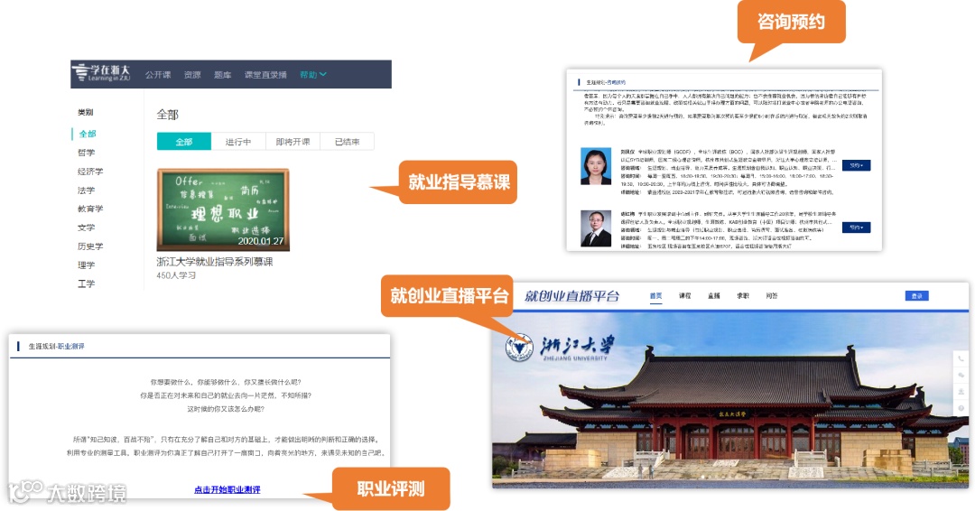975x511 pixels.
Task: Click the phone icon in the side widget
Action: click(961, 358)
